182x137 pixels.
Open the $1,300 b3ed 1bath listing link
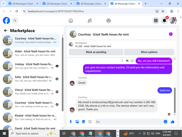[x=93, y=46]
